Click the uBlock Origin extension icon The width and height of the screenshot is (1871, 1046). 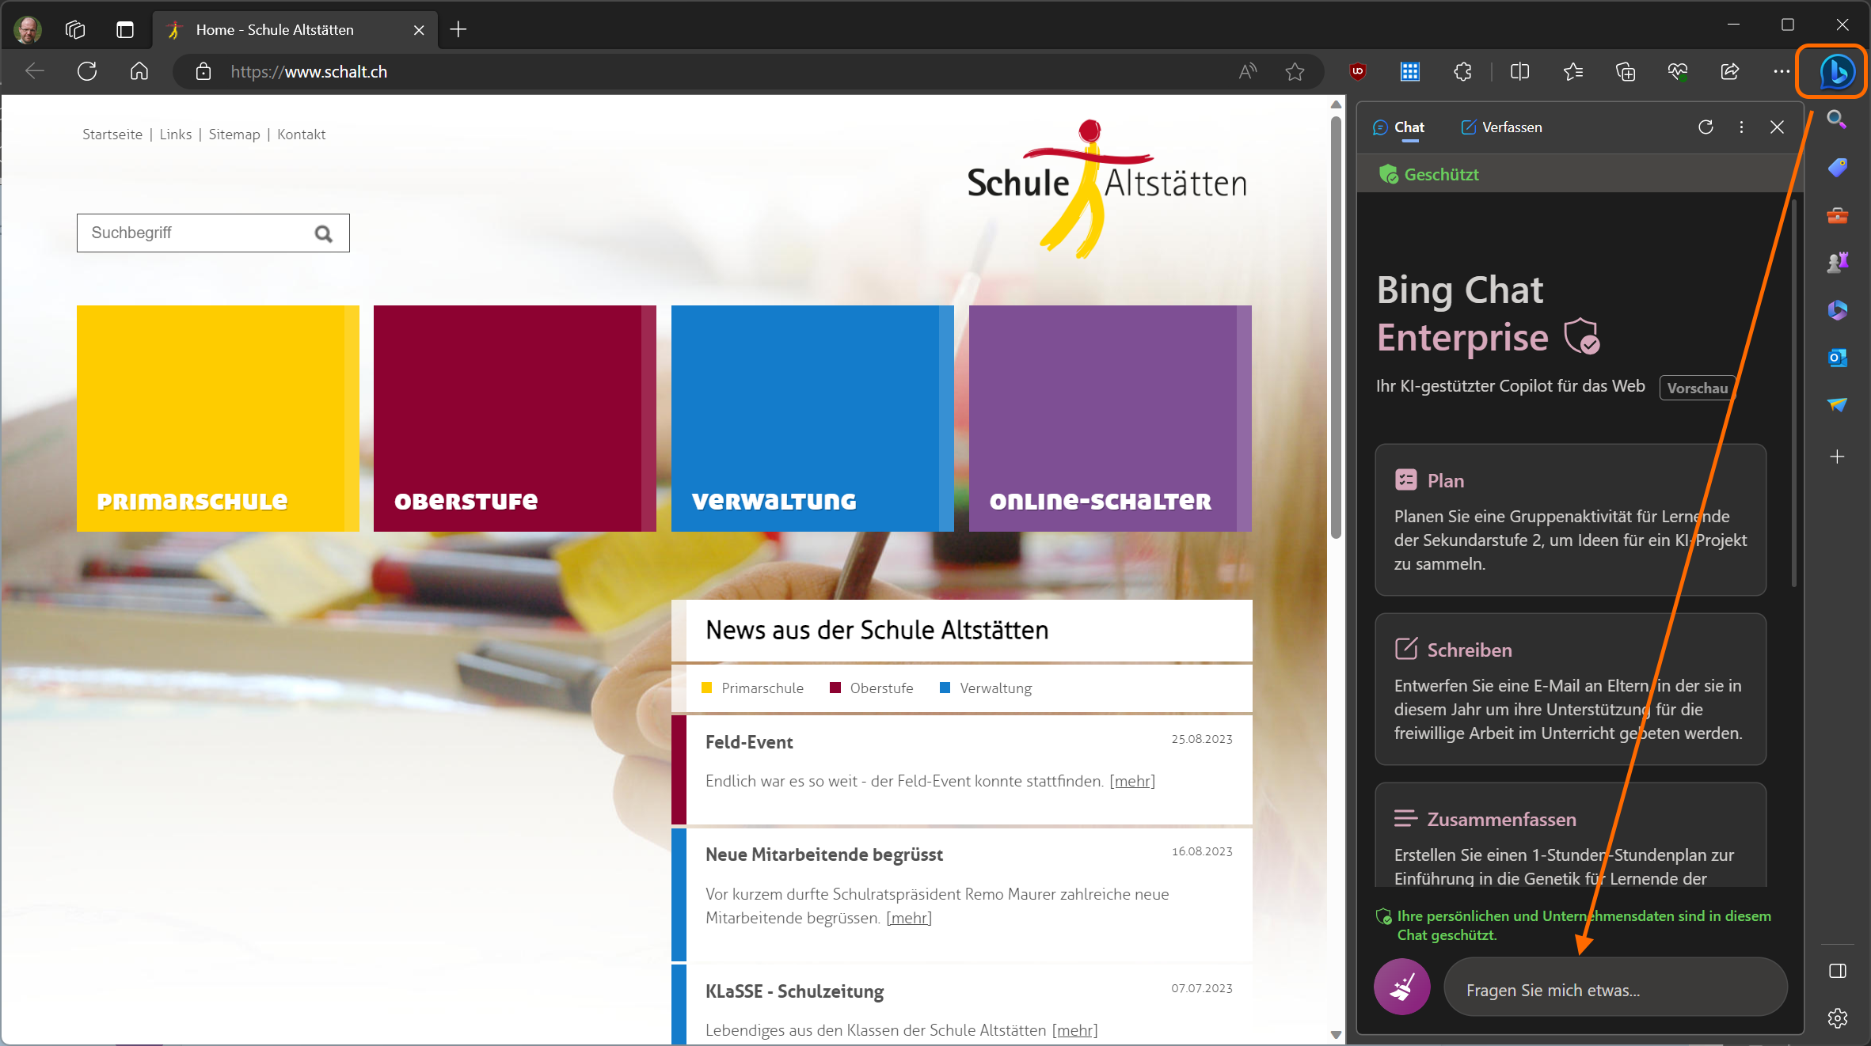coord(1357,72)
